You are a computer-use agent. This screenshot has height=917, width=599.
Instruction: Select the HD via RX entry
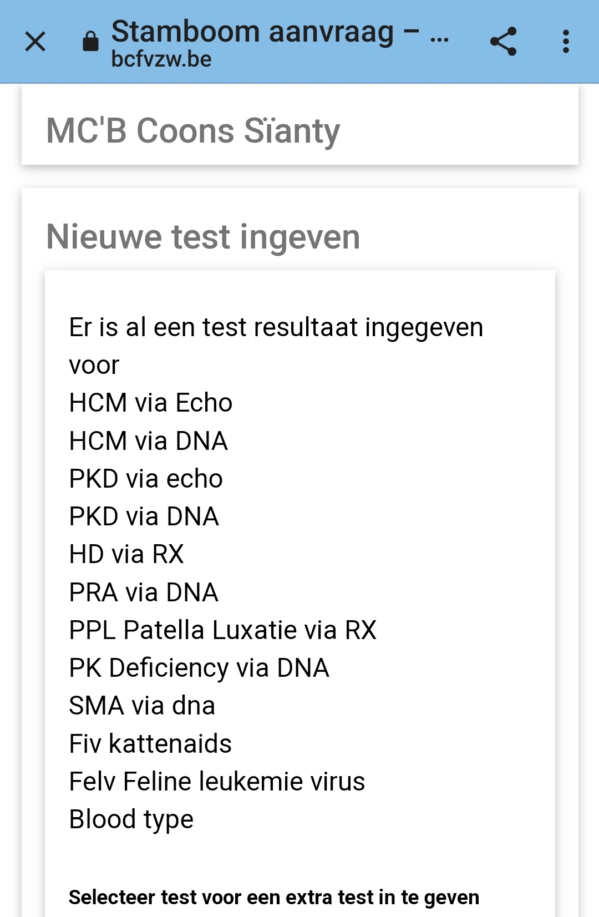pyautogui.click(x=126, y=554)
